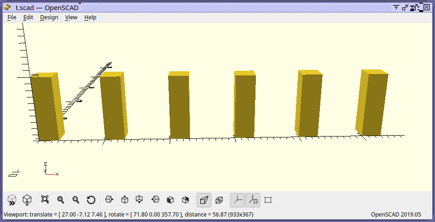Switch to the Right view cube icon
This screenshot has width=435, height=222.
click(x=109, y=199)
